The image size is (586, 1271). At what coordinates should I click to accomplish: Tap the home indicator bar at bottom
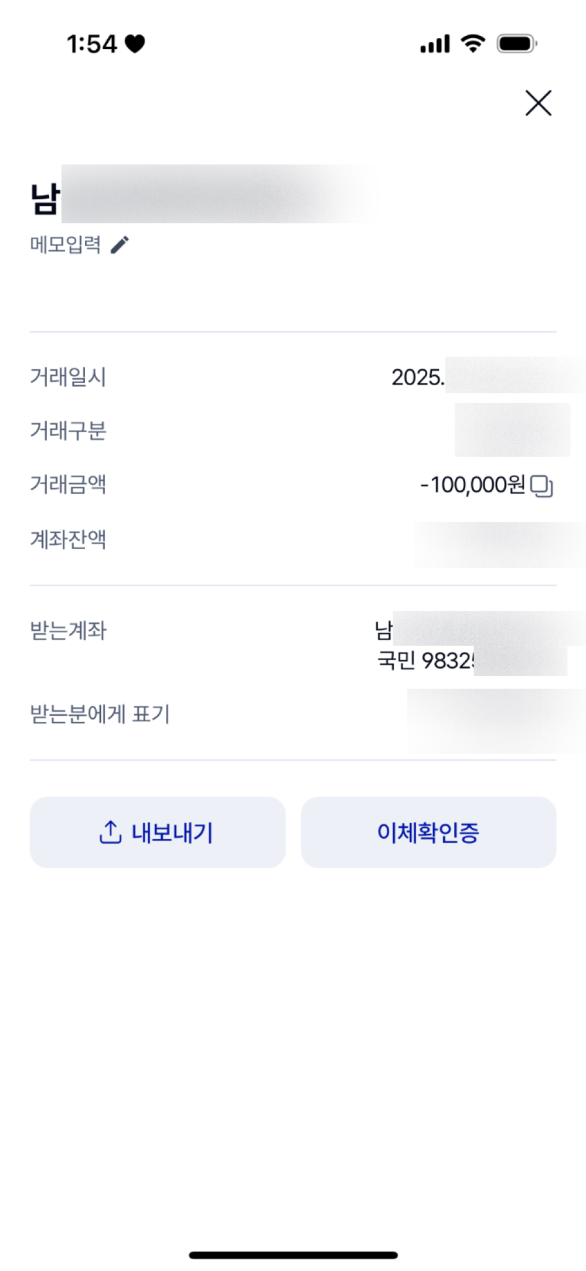293,1255
